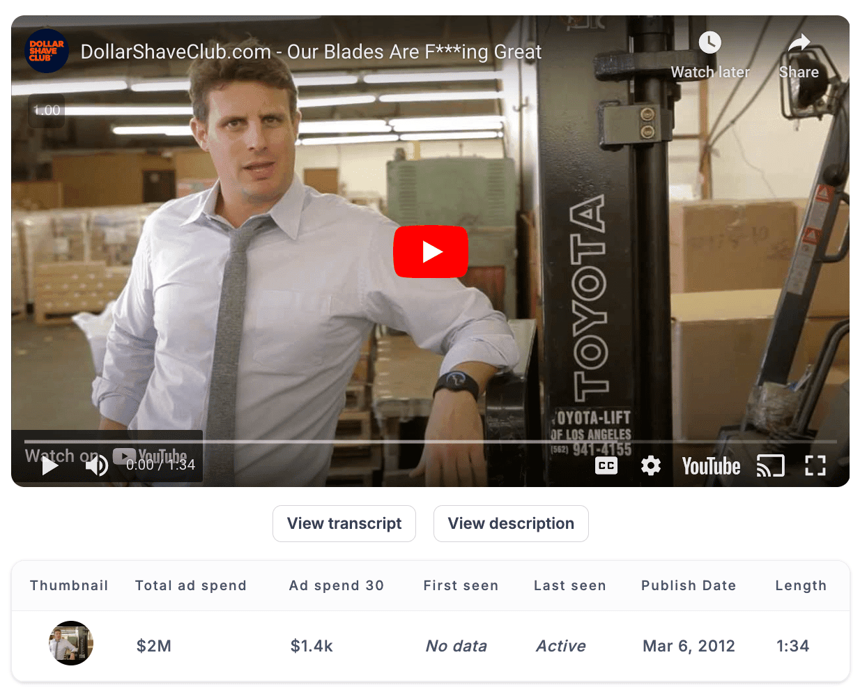Image resolution: width=867 pixels, height=694 pixels.
Task: Open the video settings gear menu
Action: [650, 465]
